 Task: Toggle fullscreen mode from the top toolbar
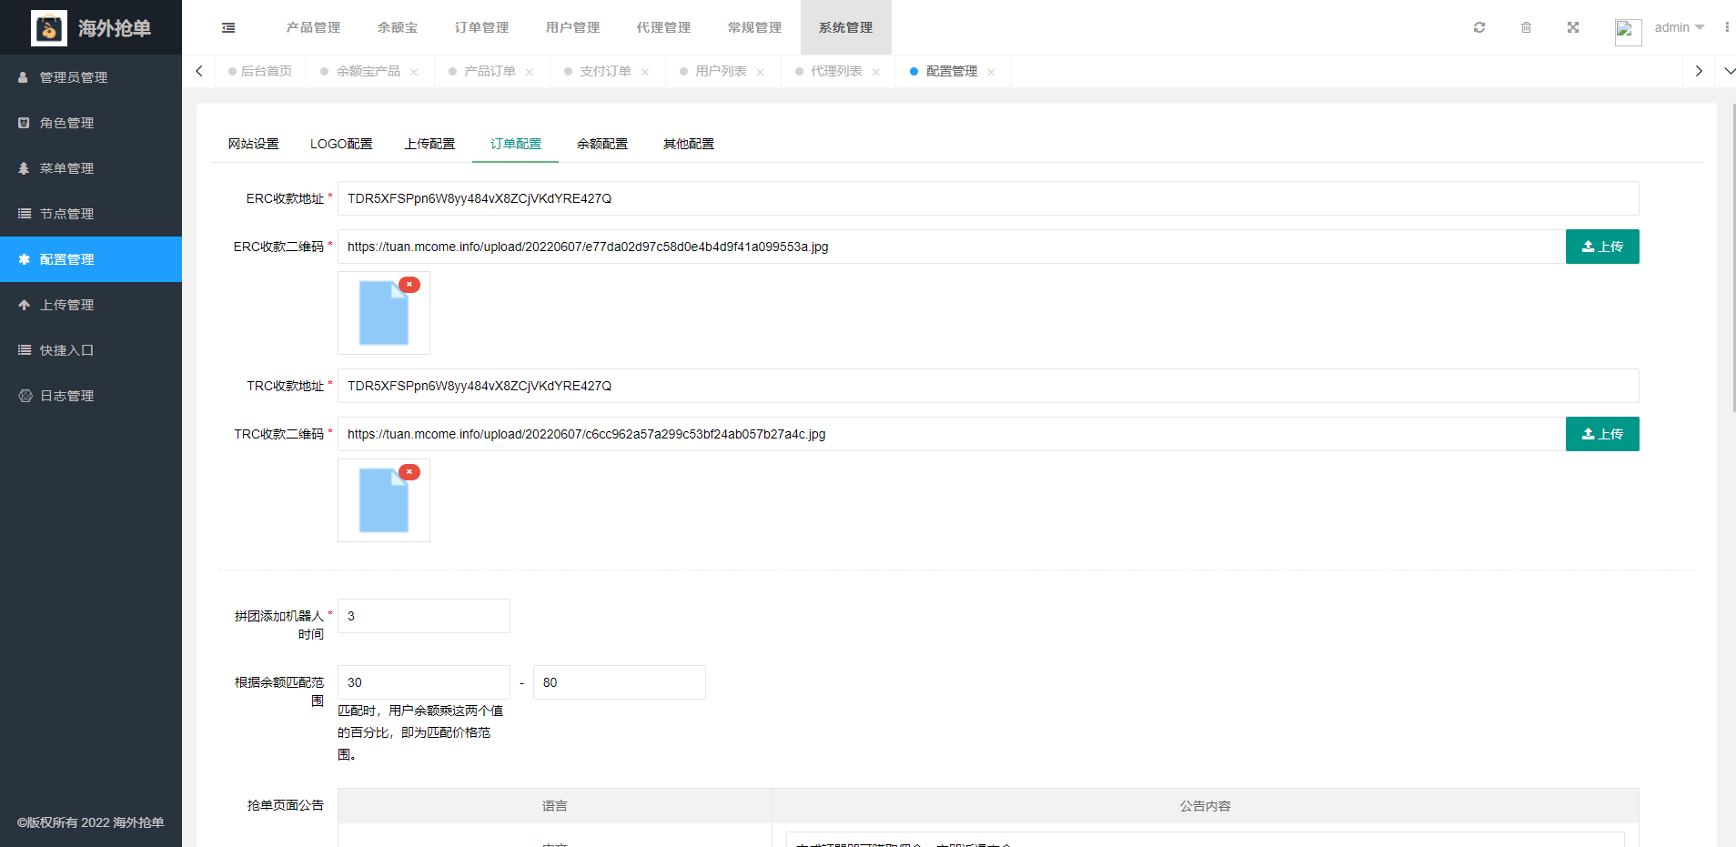(1573, 27)
